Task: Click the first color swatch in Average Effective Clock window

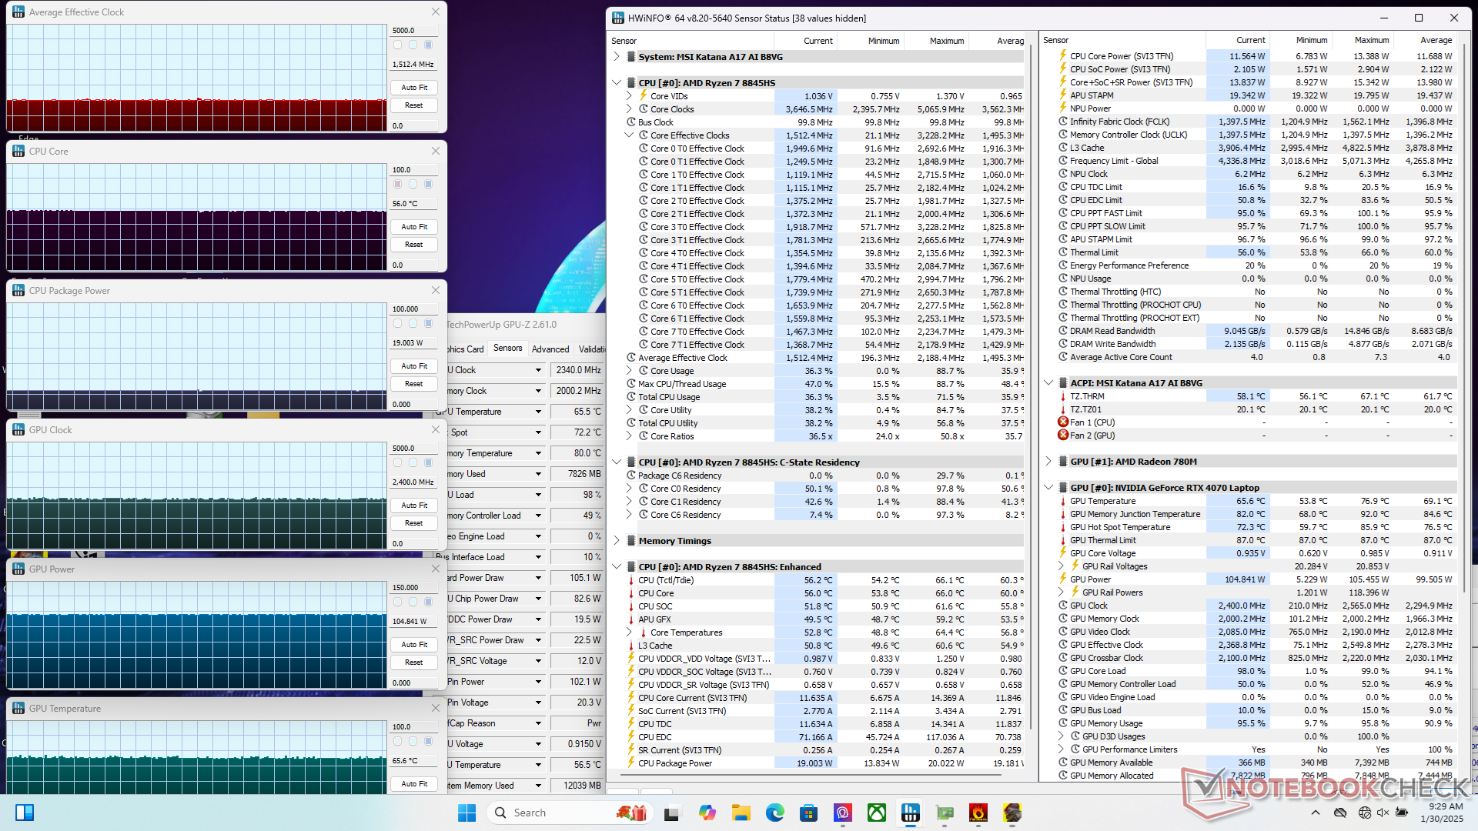Action: tap(397, 45)
